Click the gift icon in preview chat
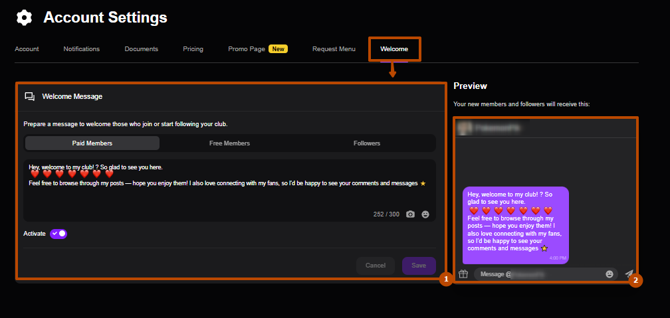 click(463, 274)
